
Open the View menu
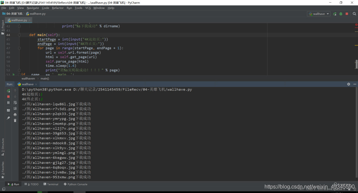tap(20, 8)
